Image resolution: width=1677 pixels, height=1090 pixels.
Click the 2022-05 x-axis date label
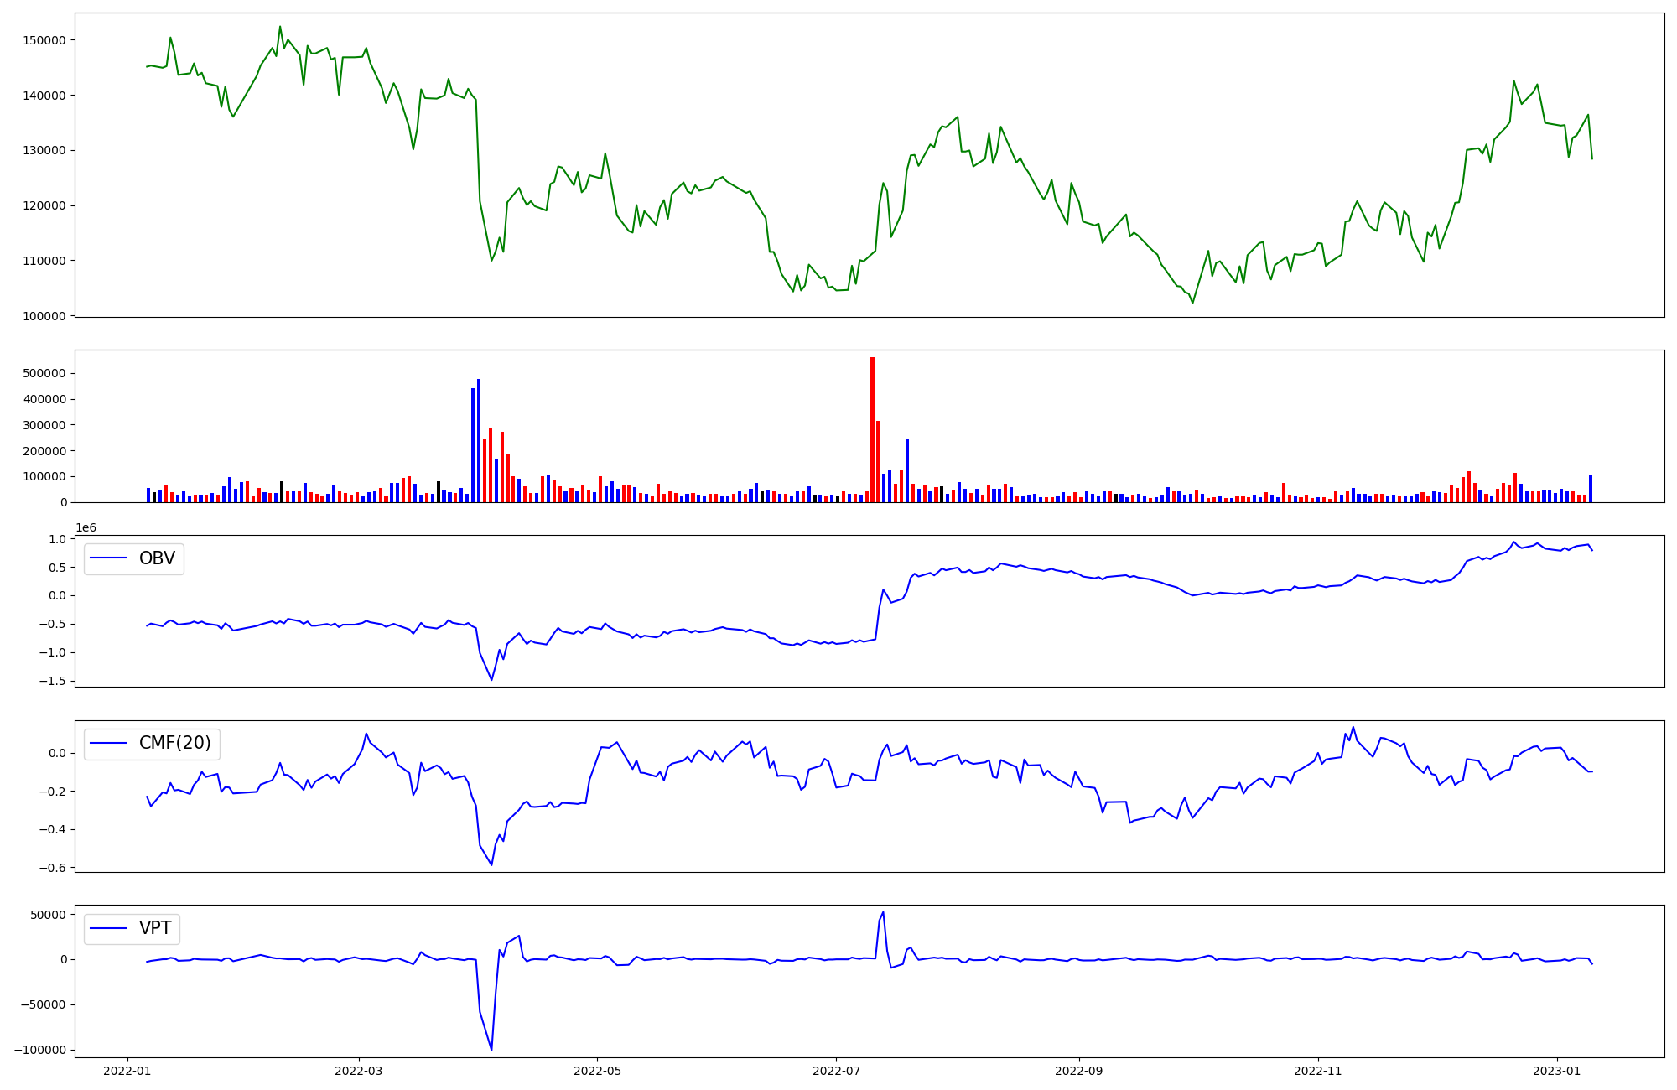click(597, 1070)
